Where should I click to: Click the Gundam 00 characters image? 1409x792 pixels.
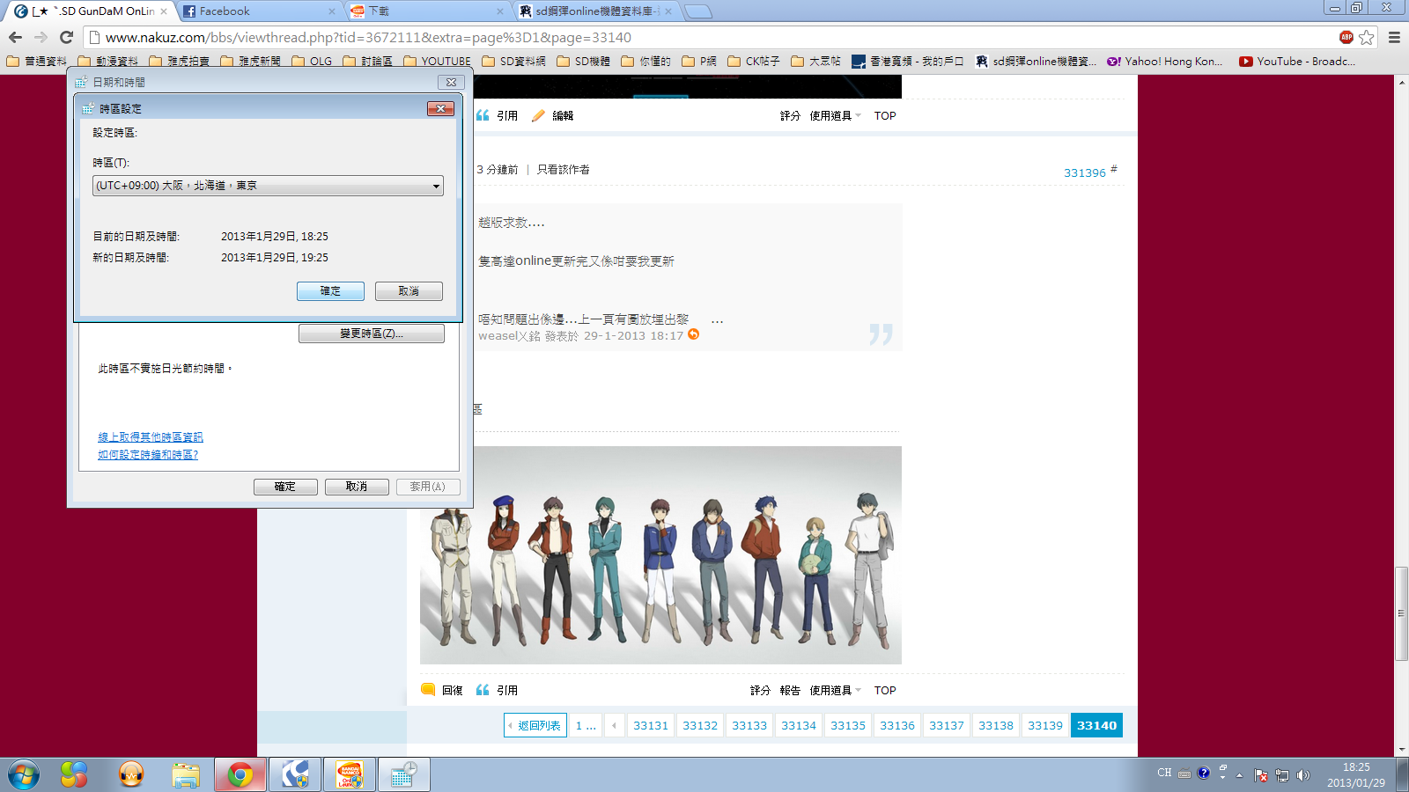pos(660,555)
